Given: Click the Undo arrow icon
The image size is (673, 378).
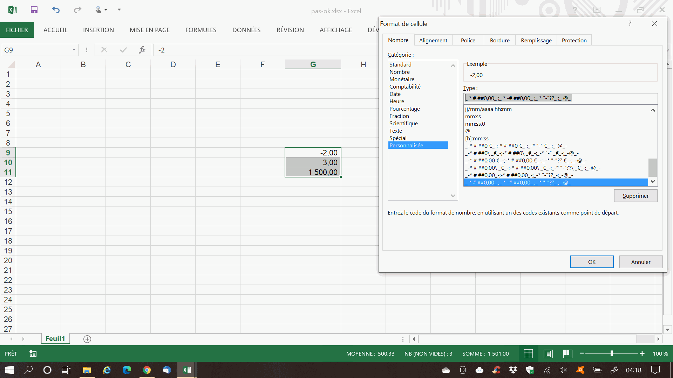Looking at the screenshot, I should click(56, 10).
